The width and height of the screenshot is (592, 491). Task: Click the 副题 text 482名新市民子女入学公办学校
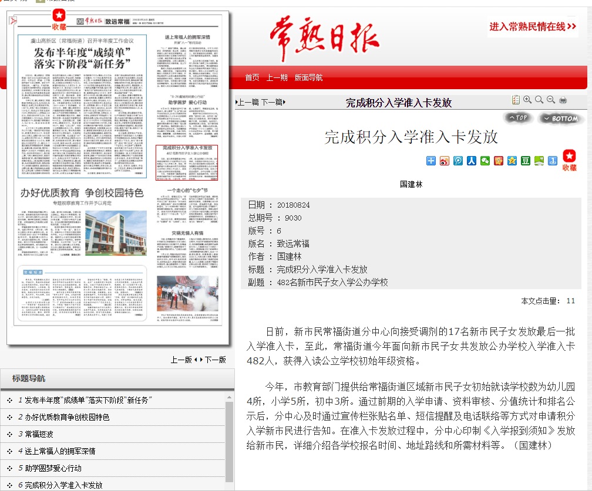pos(332,283)
